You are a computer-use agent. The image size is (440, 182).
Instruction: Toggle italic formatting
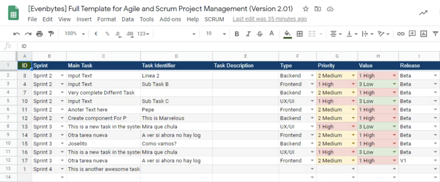coord(248,34)
